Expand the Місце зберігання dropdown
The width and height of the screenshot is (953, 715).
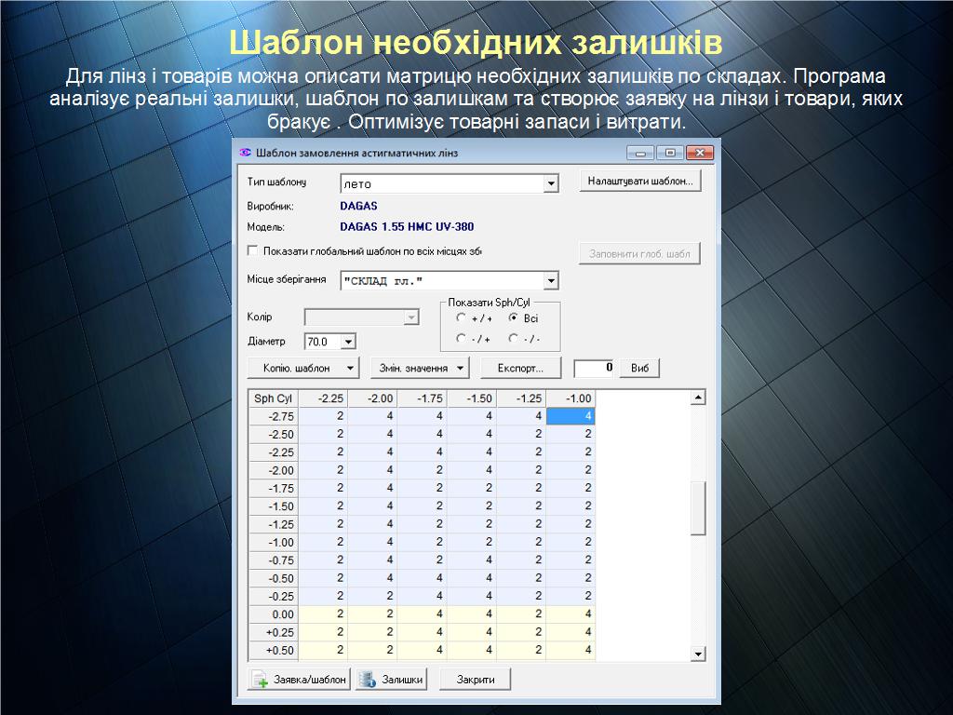coord(551,280)
